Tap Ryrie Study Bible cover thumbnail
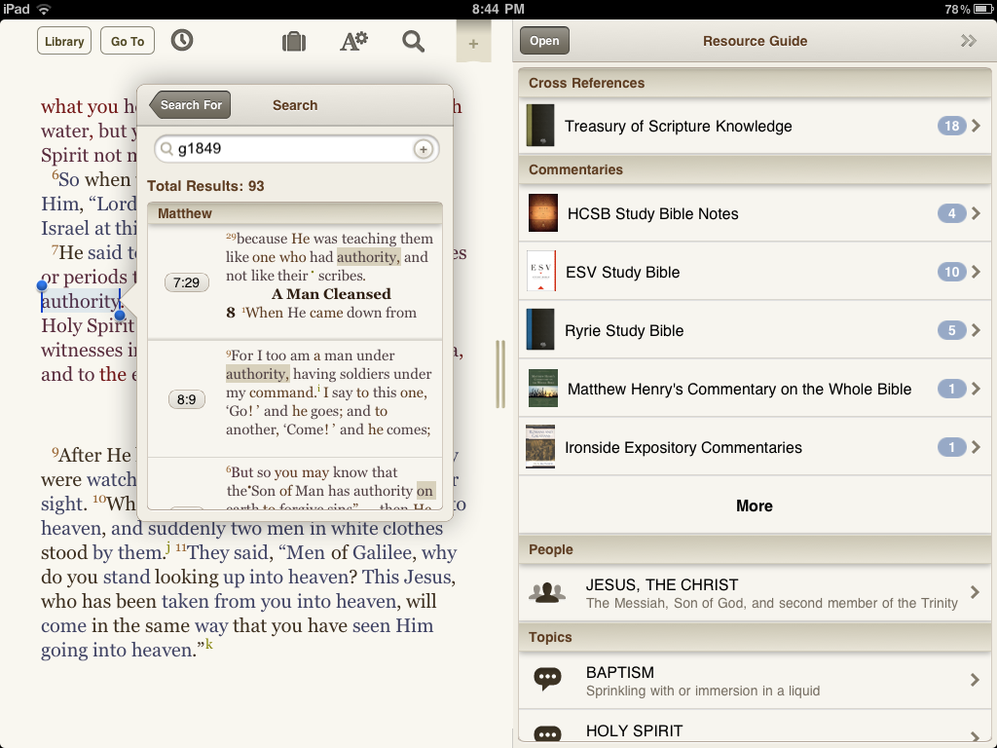 [x=540, y=329]
